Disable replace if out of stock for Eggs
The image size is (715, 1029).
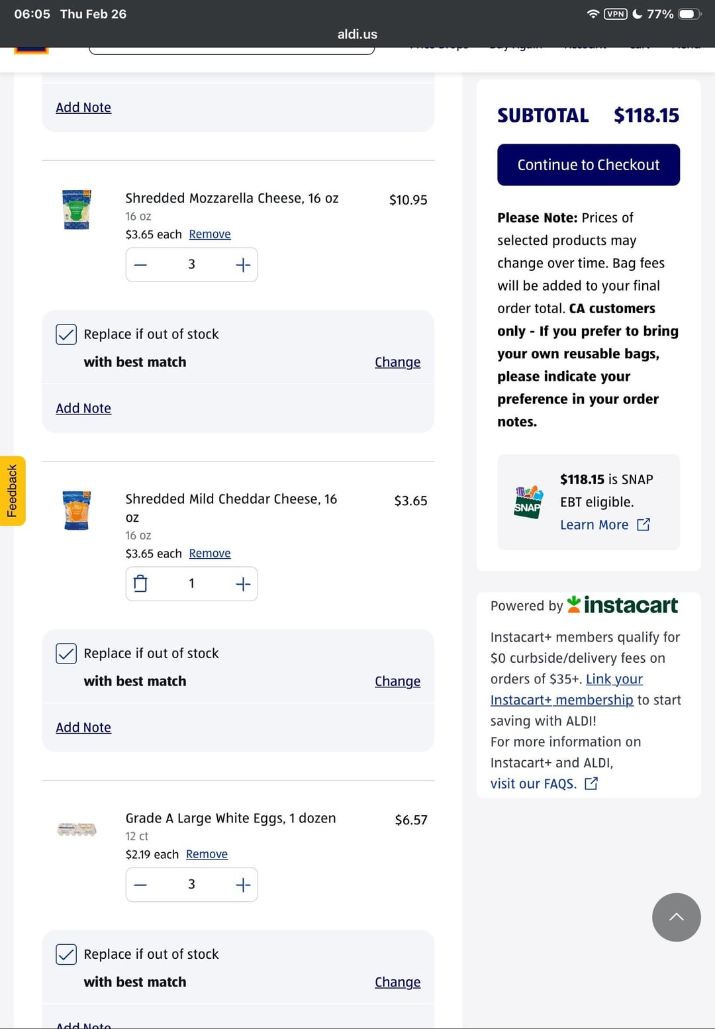point(66,954)
